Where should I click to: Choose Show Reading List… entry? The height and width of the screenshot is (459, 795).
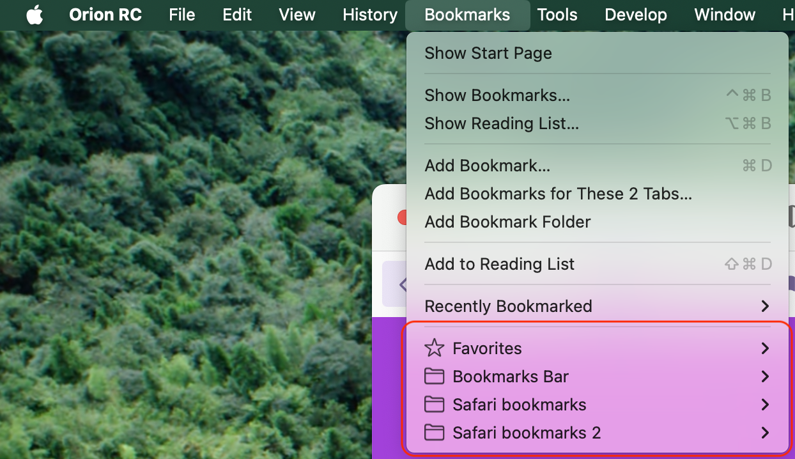click(x=597, y=123)
